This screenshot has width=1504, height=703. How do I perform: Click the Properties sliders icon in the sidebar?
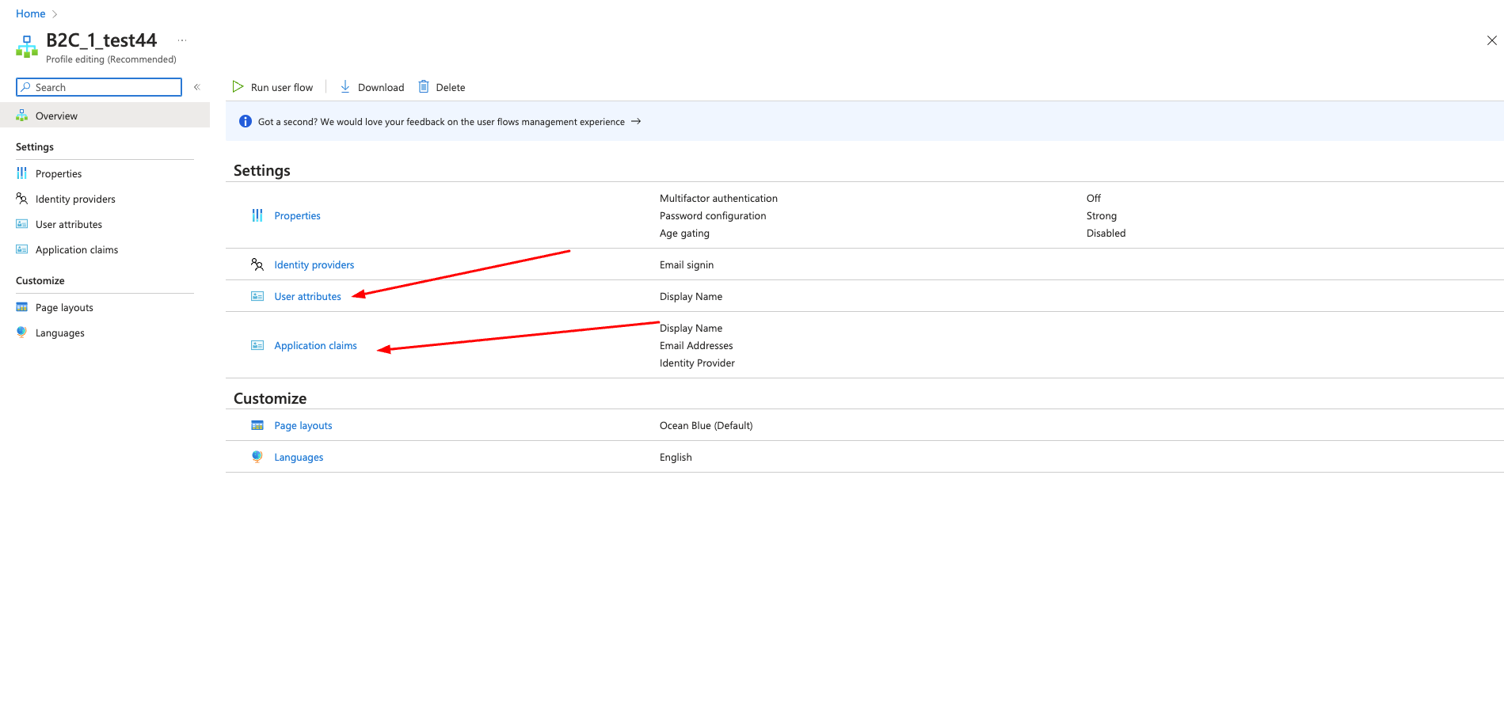pyautogui.click(x=22, y=173)
